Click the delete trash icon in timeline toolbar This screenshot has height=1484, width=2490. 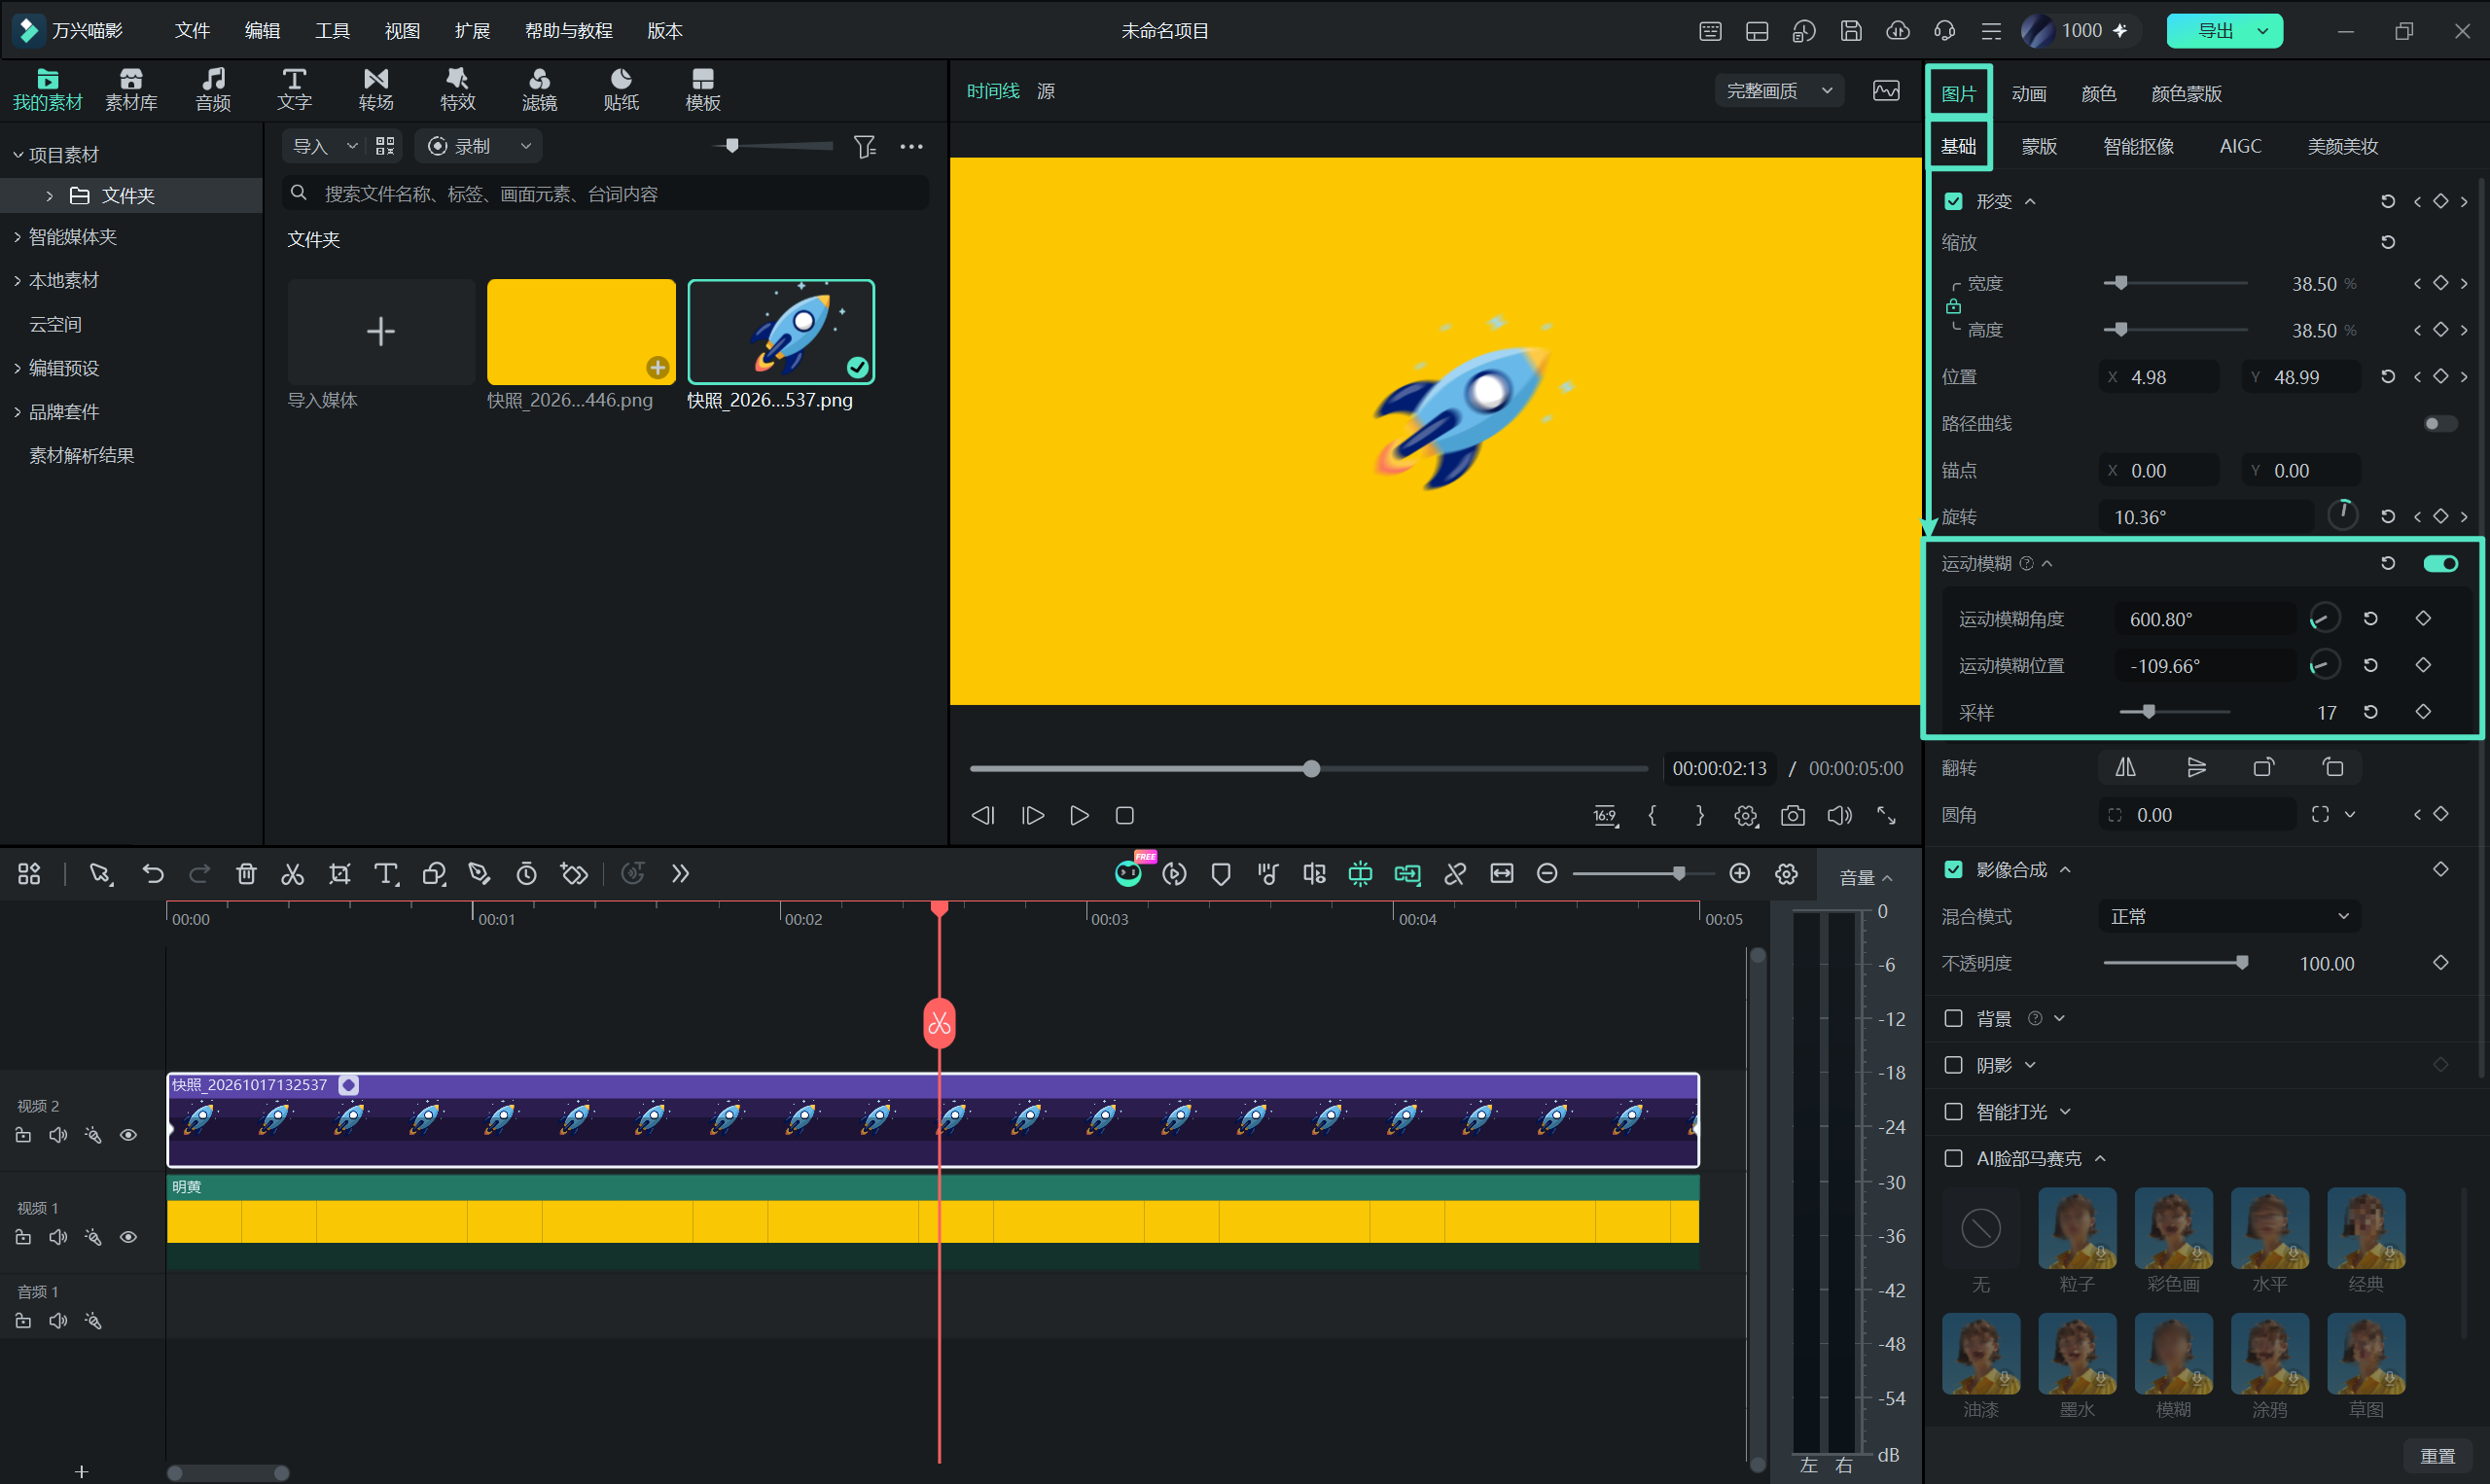246,874
